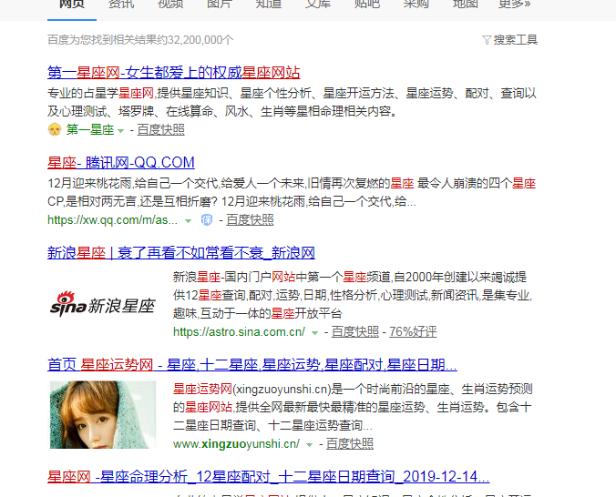Click snippet text starting 新浪星座-国内门户
The width and height of the screenshot is (616, 497).
pos(353,295)
